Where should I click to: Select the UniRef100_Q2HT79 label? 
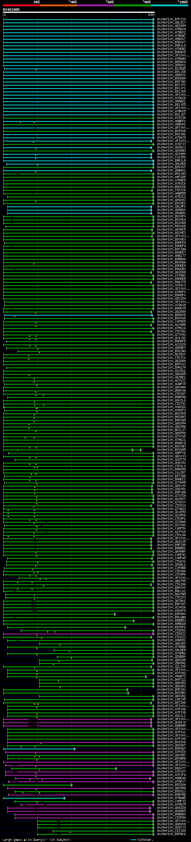(171, 459)
